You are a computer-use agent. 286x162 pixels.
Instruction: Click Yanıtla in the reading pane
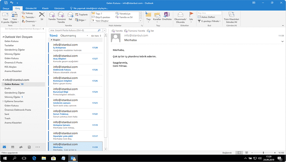tap(117, 31)
